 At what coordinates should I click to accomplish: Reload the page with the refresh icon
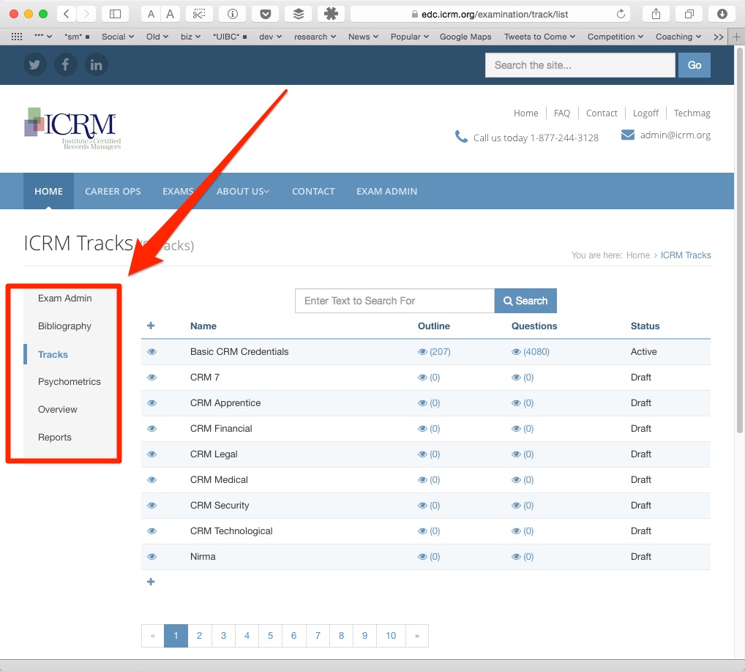coord(621,14)
